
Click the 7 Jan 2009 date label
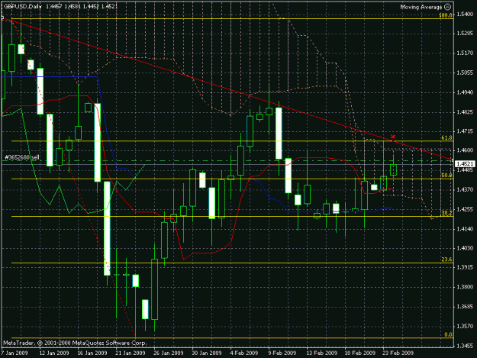[x=15, y=353]
